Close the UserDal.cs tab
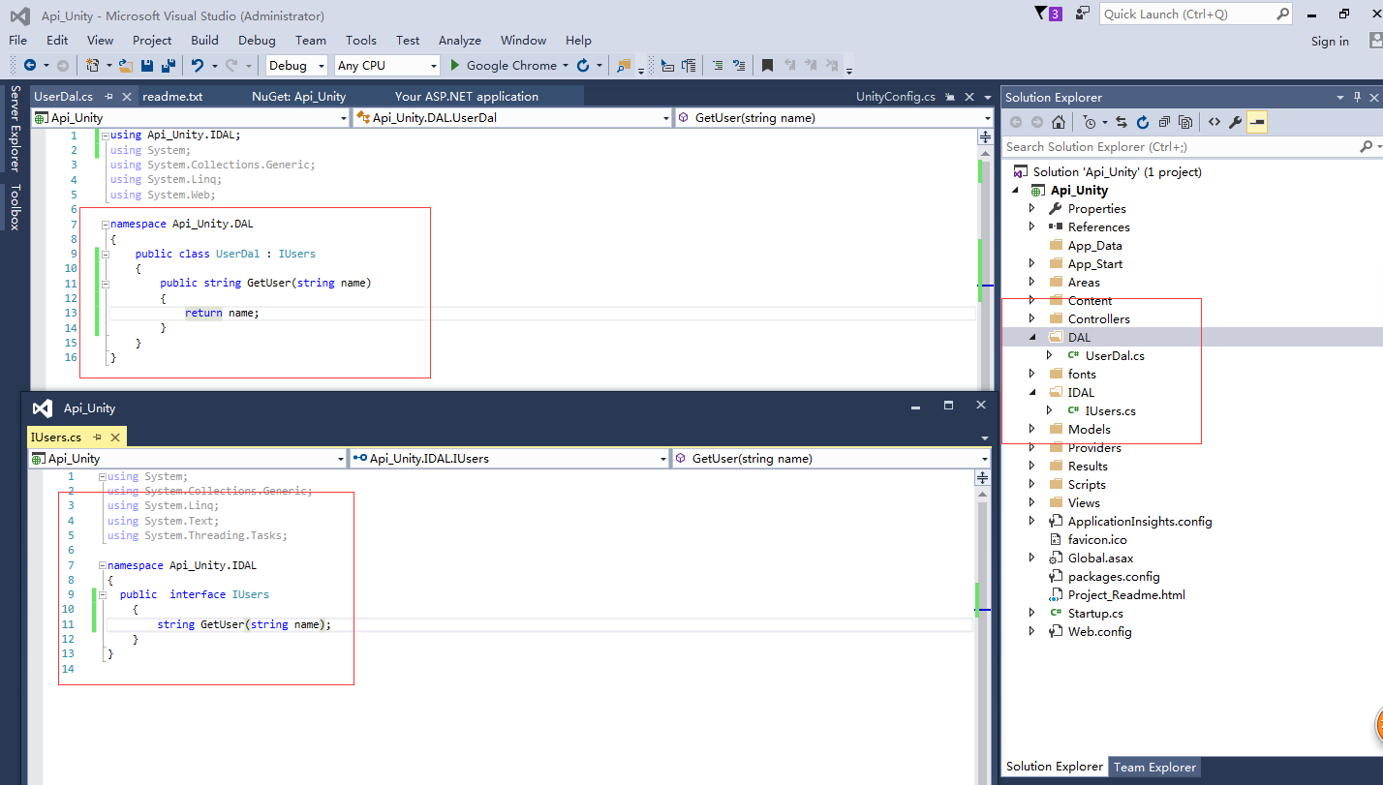The height and width of the screenshot is (785, 1383). [127, 97]
